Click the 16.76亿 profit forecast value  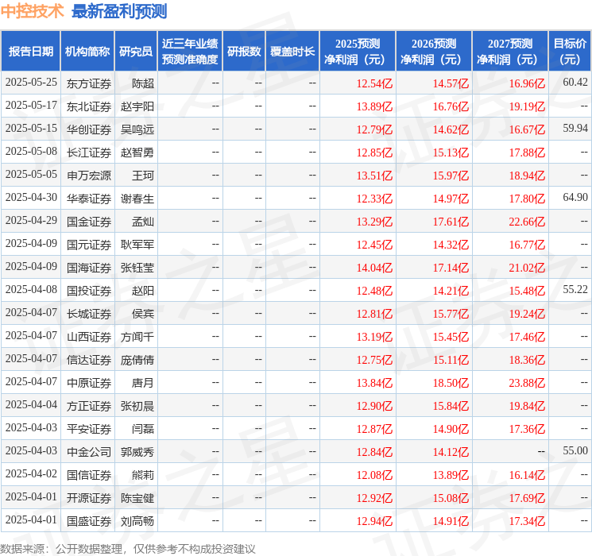[451, 106]
